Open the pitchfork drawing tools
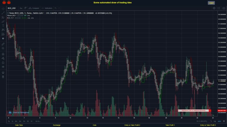Image resolution: width=227 pixels, height=127 pixels. pos(3,17)
